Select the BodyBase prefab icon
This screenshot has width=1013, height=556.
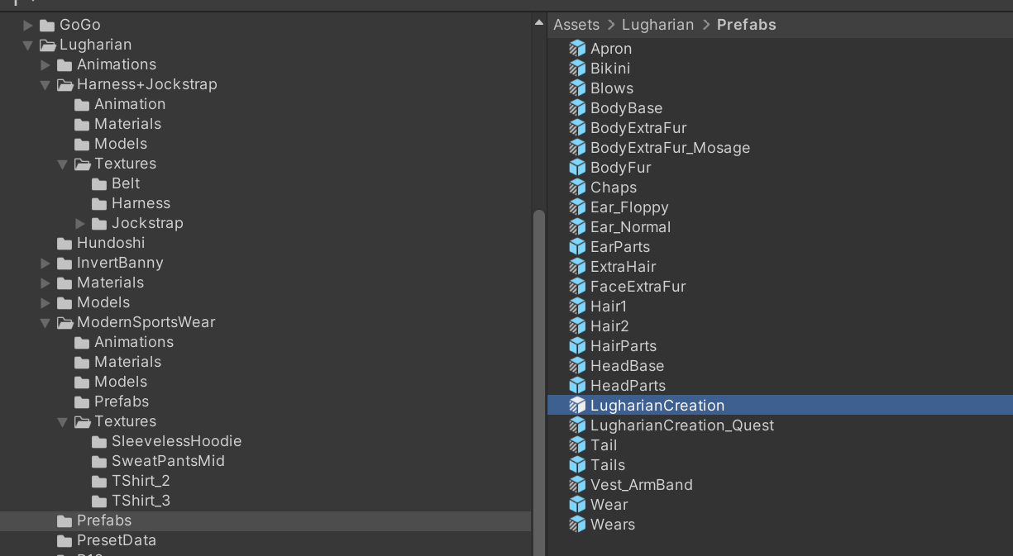[x=577, y=108]
